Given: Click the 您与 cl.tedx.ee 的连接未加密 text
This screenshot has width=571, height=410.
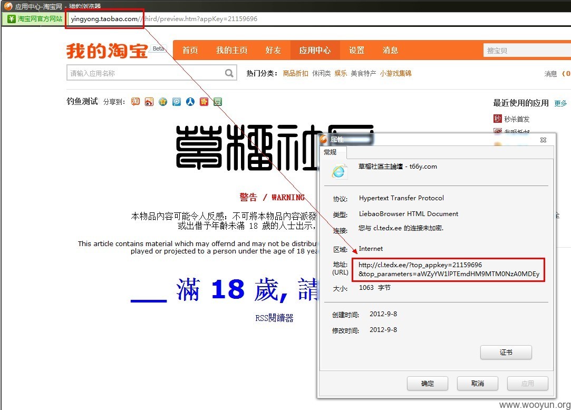Looking at the screenshot, I should tap(401, 228).
